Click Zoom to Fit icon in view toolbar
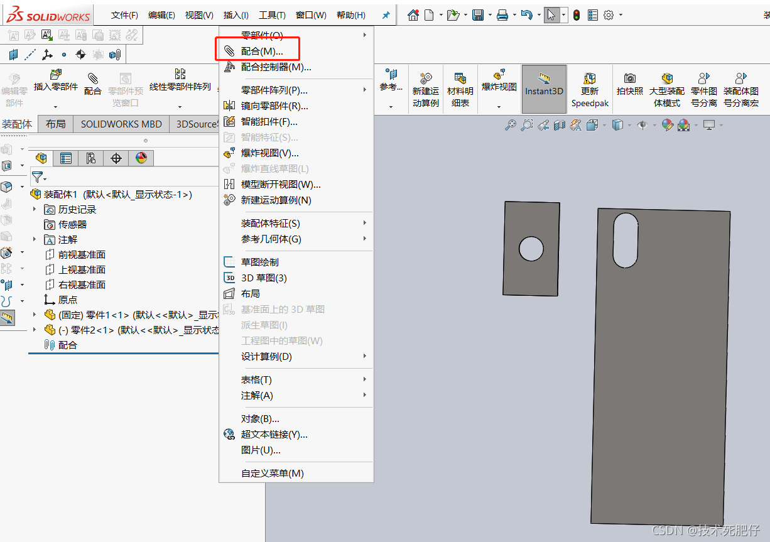Image resolution: width=770 pixels, height=542 pixels. [x=511, y=125]
